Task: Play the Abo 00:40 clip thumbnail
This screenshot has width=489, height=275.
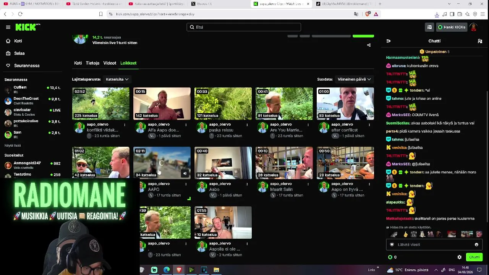Action: [223, 163]
